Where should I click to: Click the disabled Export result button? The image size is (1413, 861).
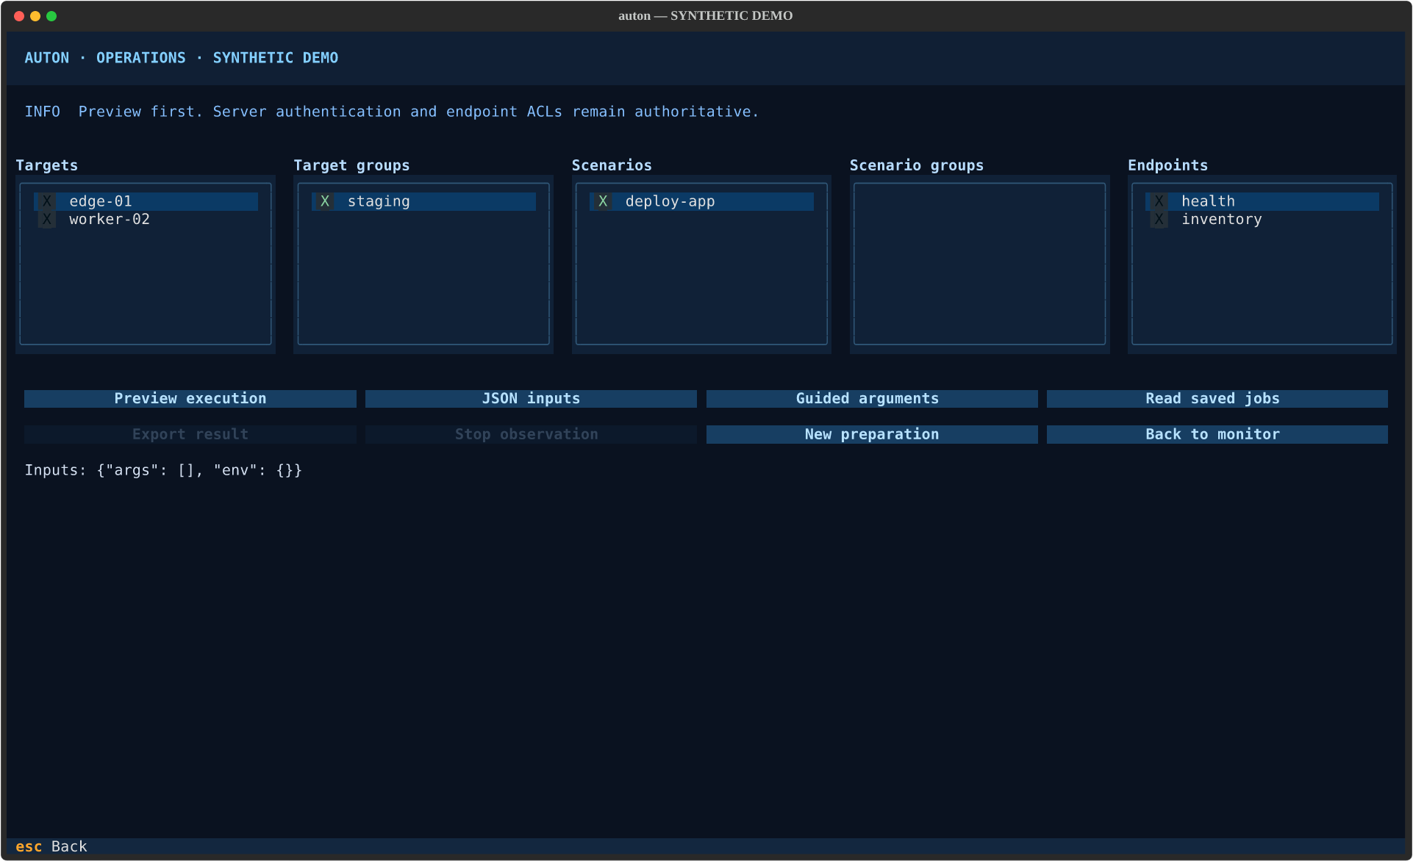190,435
